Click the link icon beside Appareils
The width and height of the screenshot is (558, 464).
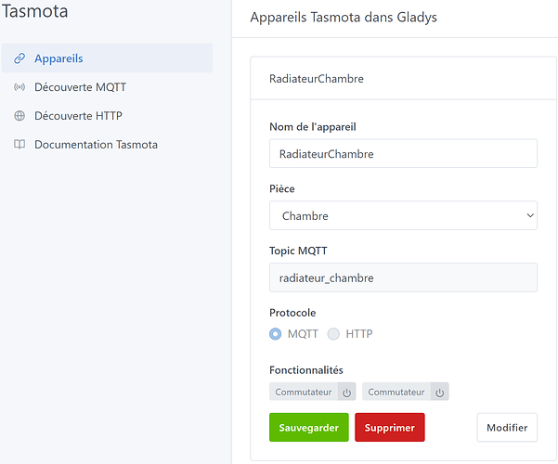[x=19, y=58]
